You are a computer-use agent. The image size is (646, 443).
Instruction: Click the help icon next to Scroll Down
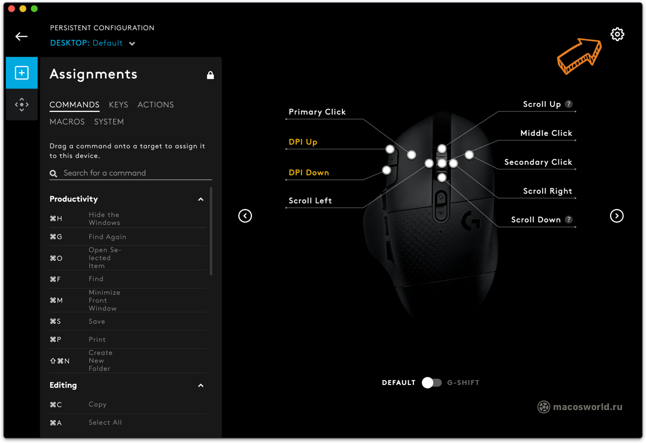(569, 219)
